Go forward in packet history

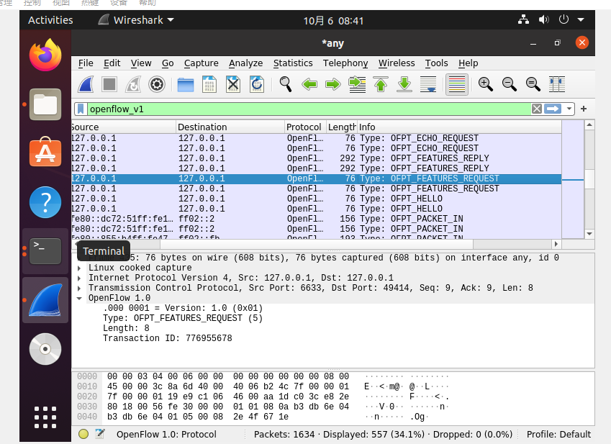click(333, 84)
